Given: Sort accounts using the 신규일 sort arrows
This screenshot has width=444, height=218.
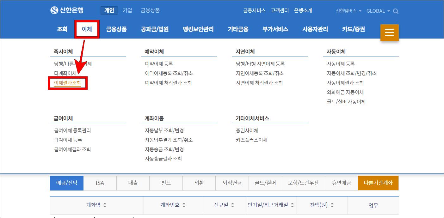Looking at the screenshot, I should [x=233, y=205].
